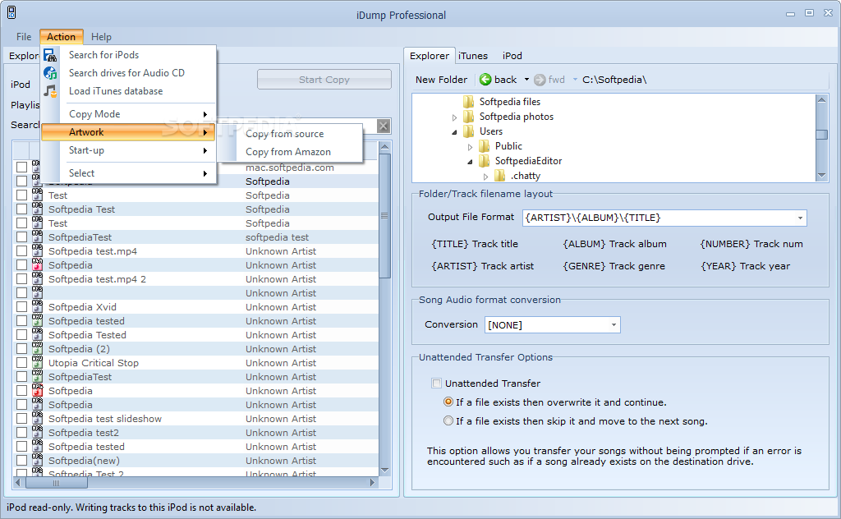Click the track list vertical scrollbar thumb

384,215
